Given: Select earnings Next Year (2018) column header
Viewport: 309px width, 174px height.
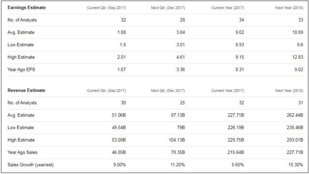Looking at the screenshot, I should click(x=289, y=8).
